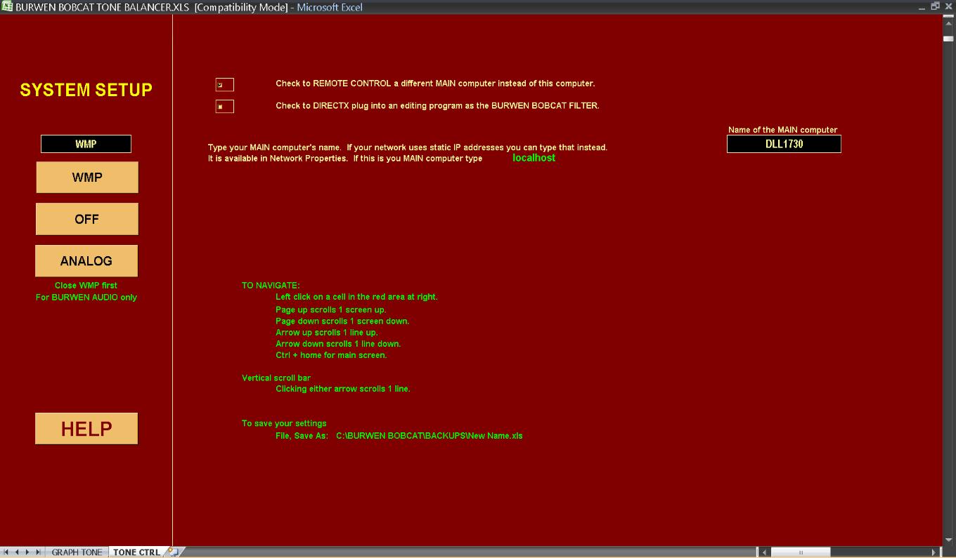Click the 'For BURWEN AUDIO only' note
The width and height of the screenshot is (956, 558).
pyautogui.click(x=86, y=298)
